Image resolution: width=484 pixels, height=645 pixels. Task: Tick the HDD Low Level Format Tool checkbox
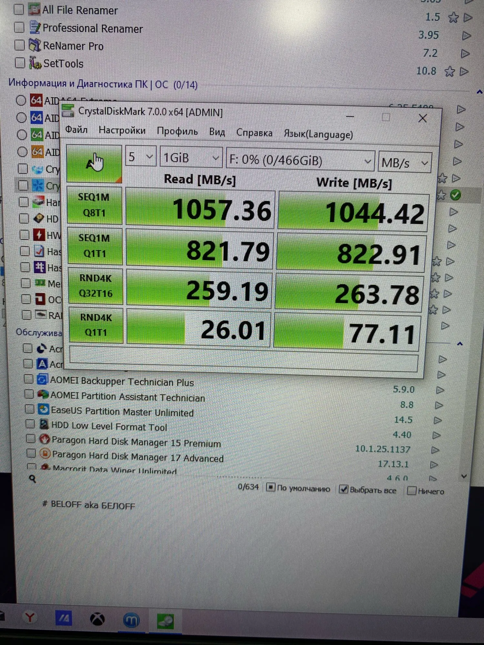coord(30,424)
